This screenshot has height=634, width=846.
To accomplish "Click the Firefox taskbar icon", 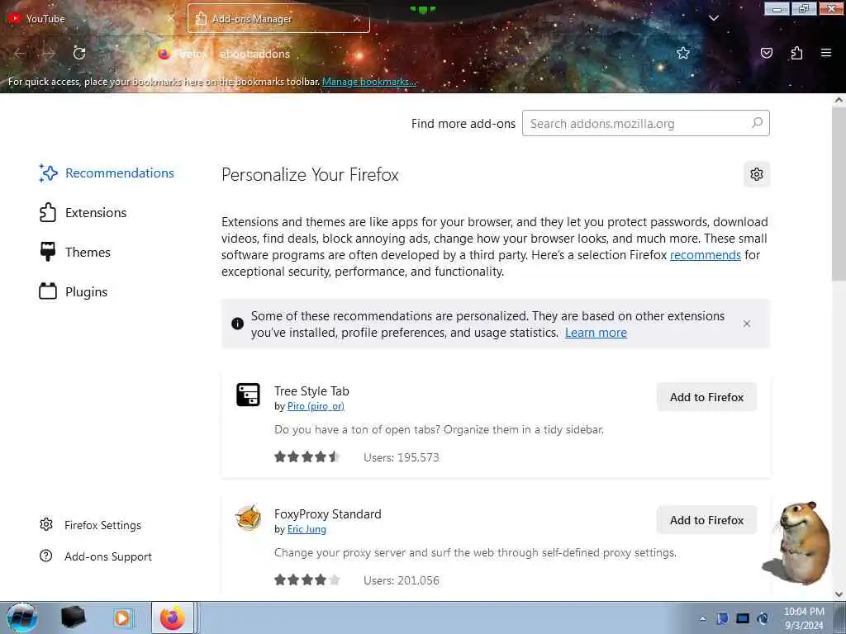I will 172,617.
